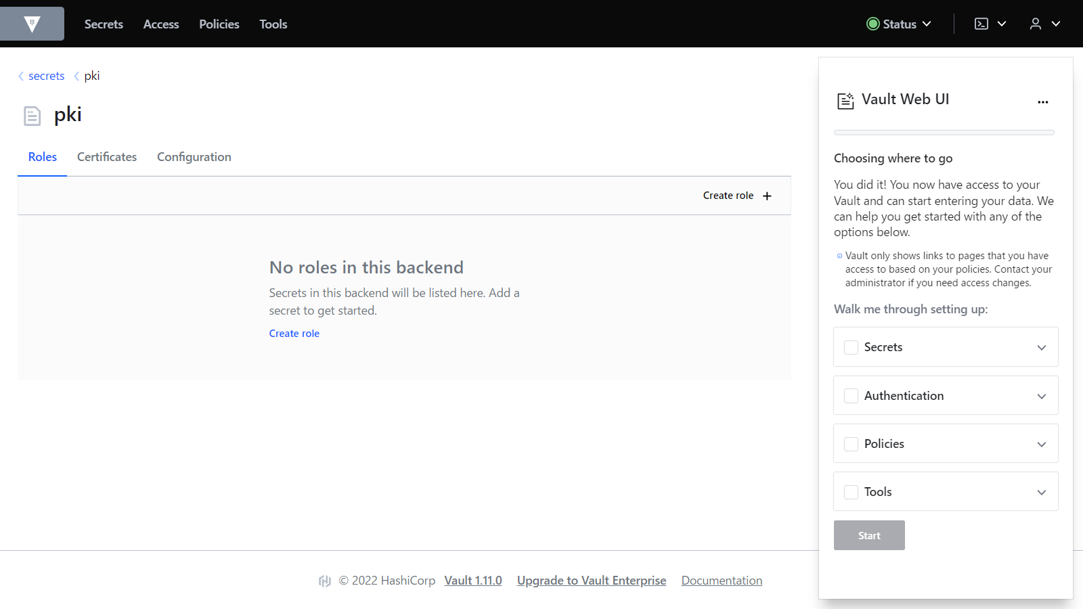Switch to the Certificates tab
The width and height of the screenshot is (1083, 609).
(x=107, y=157)
